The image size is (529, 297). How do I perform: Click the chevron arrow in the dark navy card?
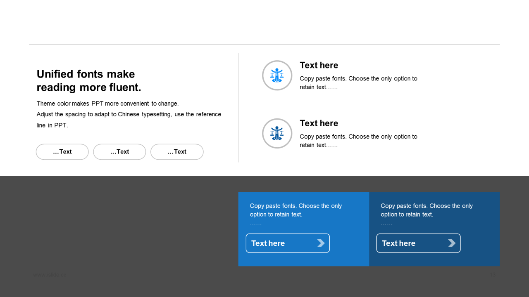452,243
